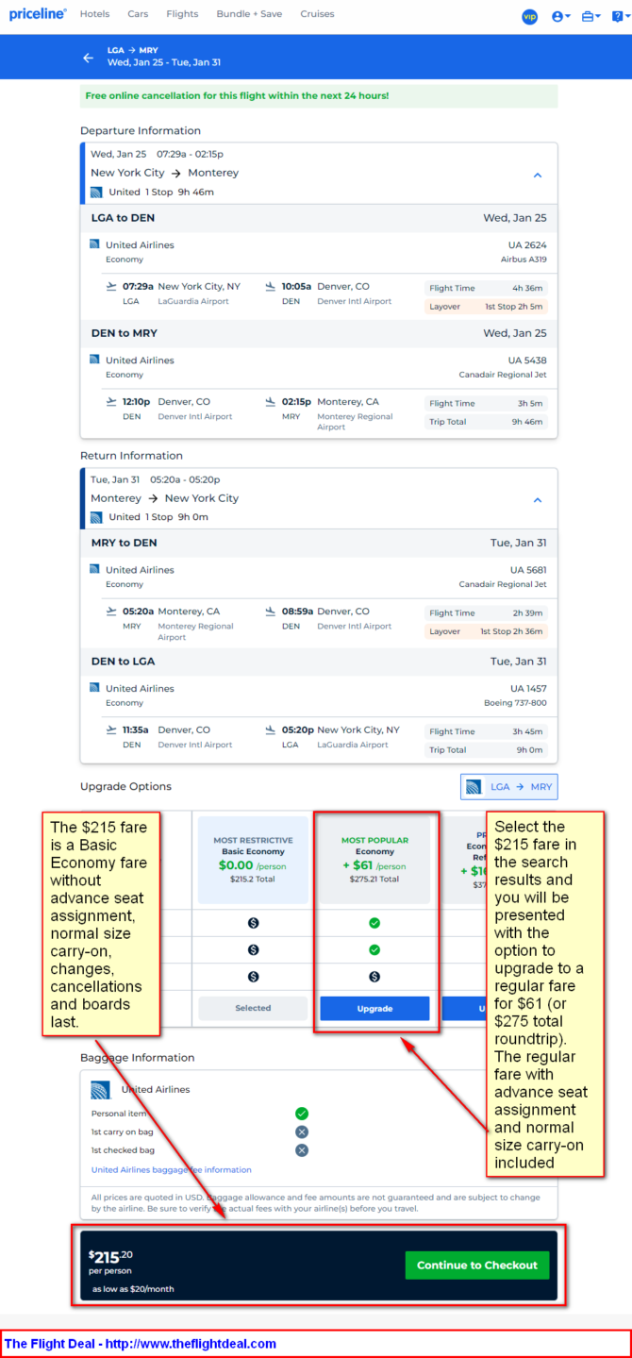Open the Bundle + Save tab
The image size is (632, 1358).
pos(250,14)
